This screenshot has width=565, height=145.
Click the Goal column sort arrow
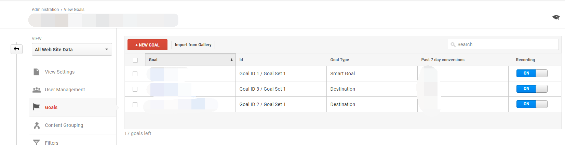coord(231,60)
